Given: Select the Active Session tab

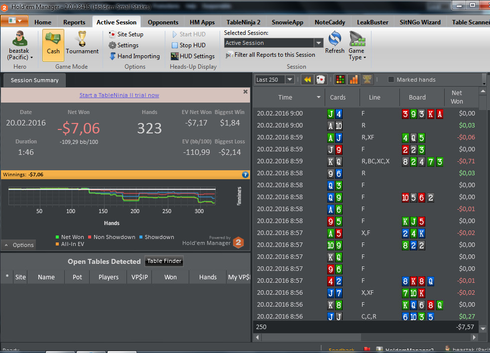Looking at the screenshot, I should click(116, 22).
